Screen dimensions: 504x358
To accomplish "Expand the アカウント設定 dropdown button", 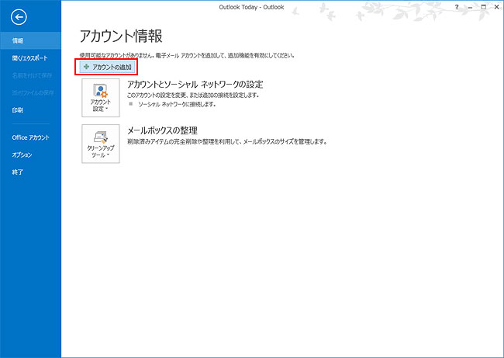I will [101, 98].
